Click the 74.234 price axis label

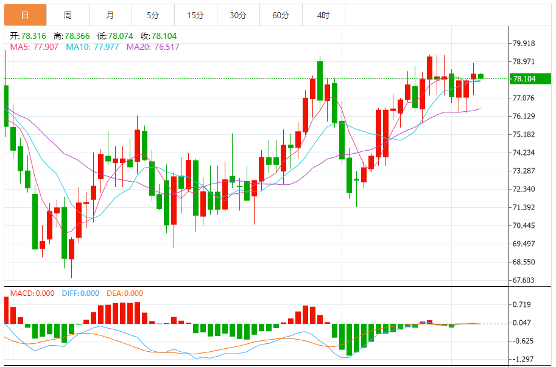click(524, 153)
